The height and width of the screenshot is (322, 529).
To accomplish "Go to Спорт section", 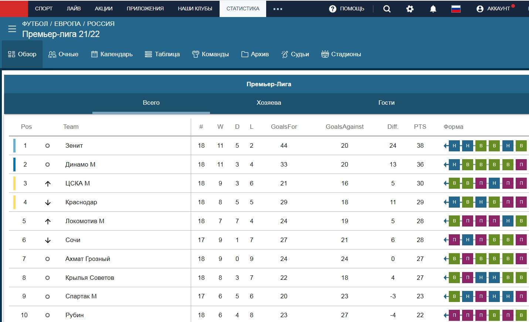I will point(44,9).
